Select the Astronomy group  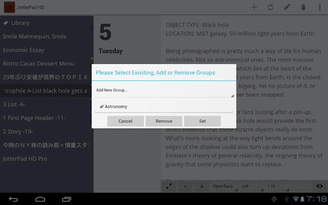click(164, 107)
